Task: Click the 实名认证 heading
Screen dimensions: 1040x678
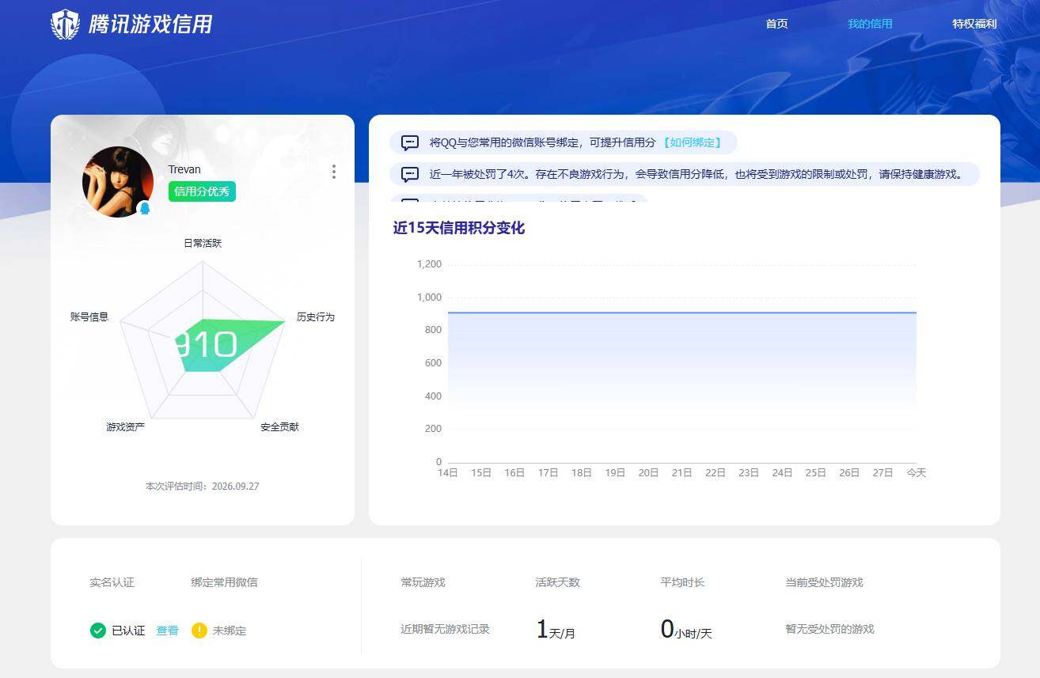Action: tap(112, 582)
